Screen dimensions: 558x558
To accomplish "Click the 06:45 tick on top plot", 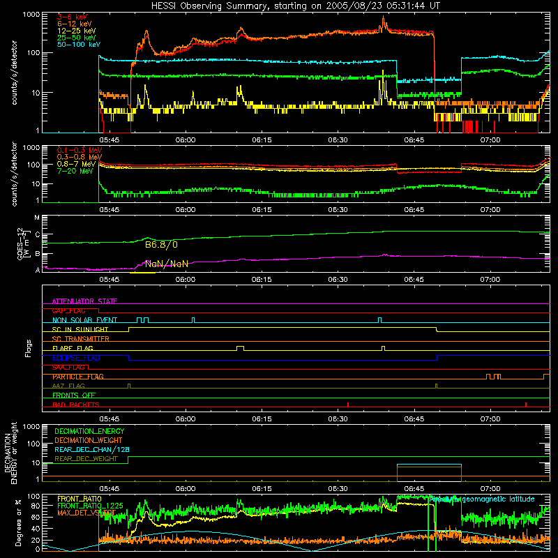I will [414, 140].
